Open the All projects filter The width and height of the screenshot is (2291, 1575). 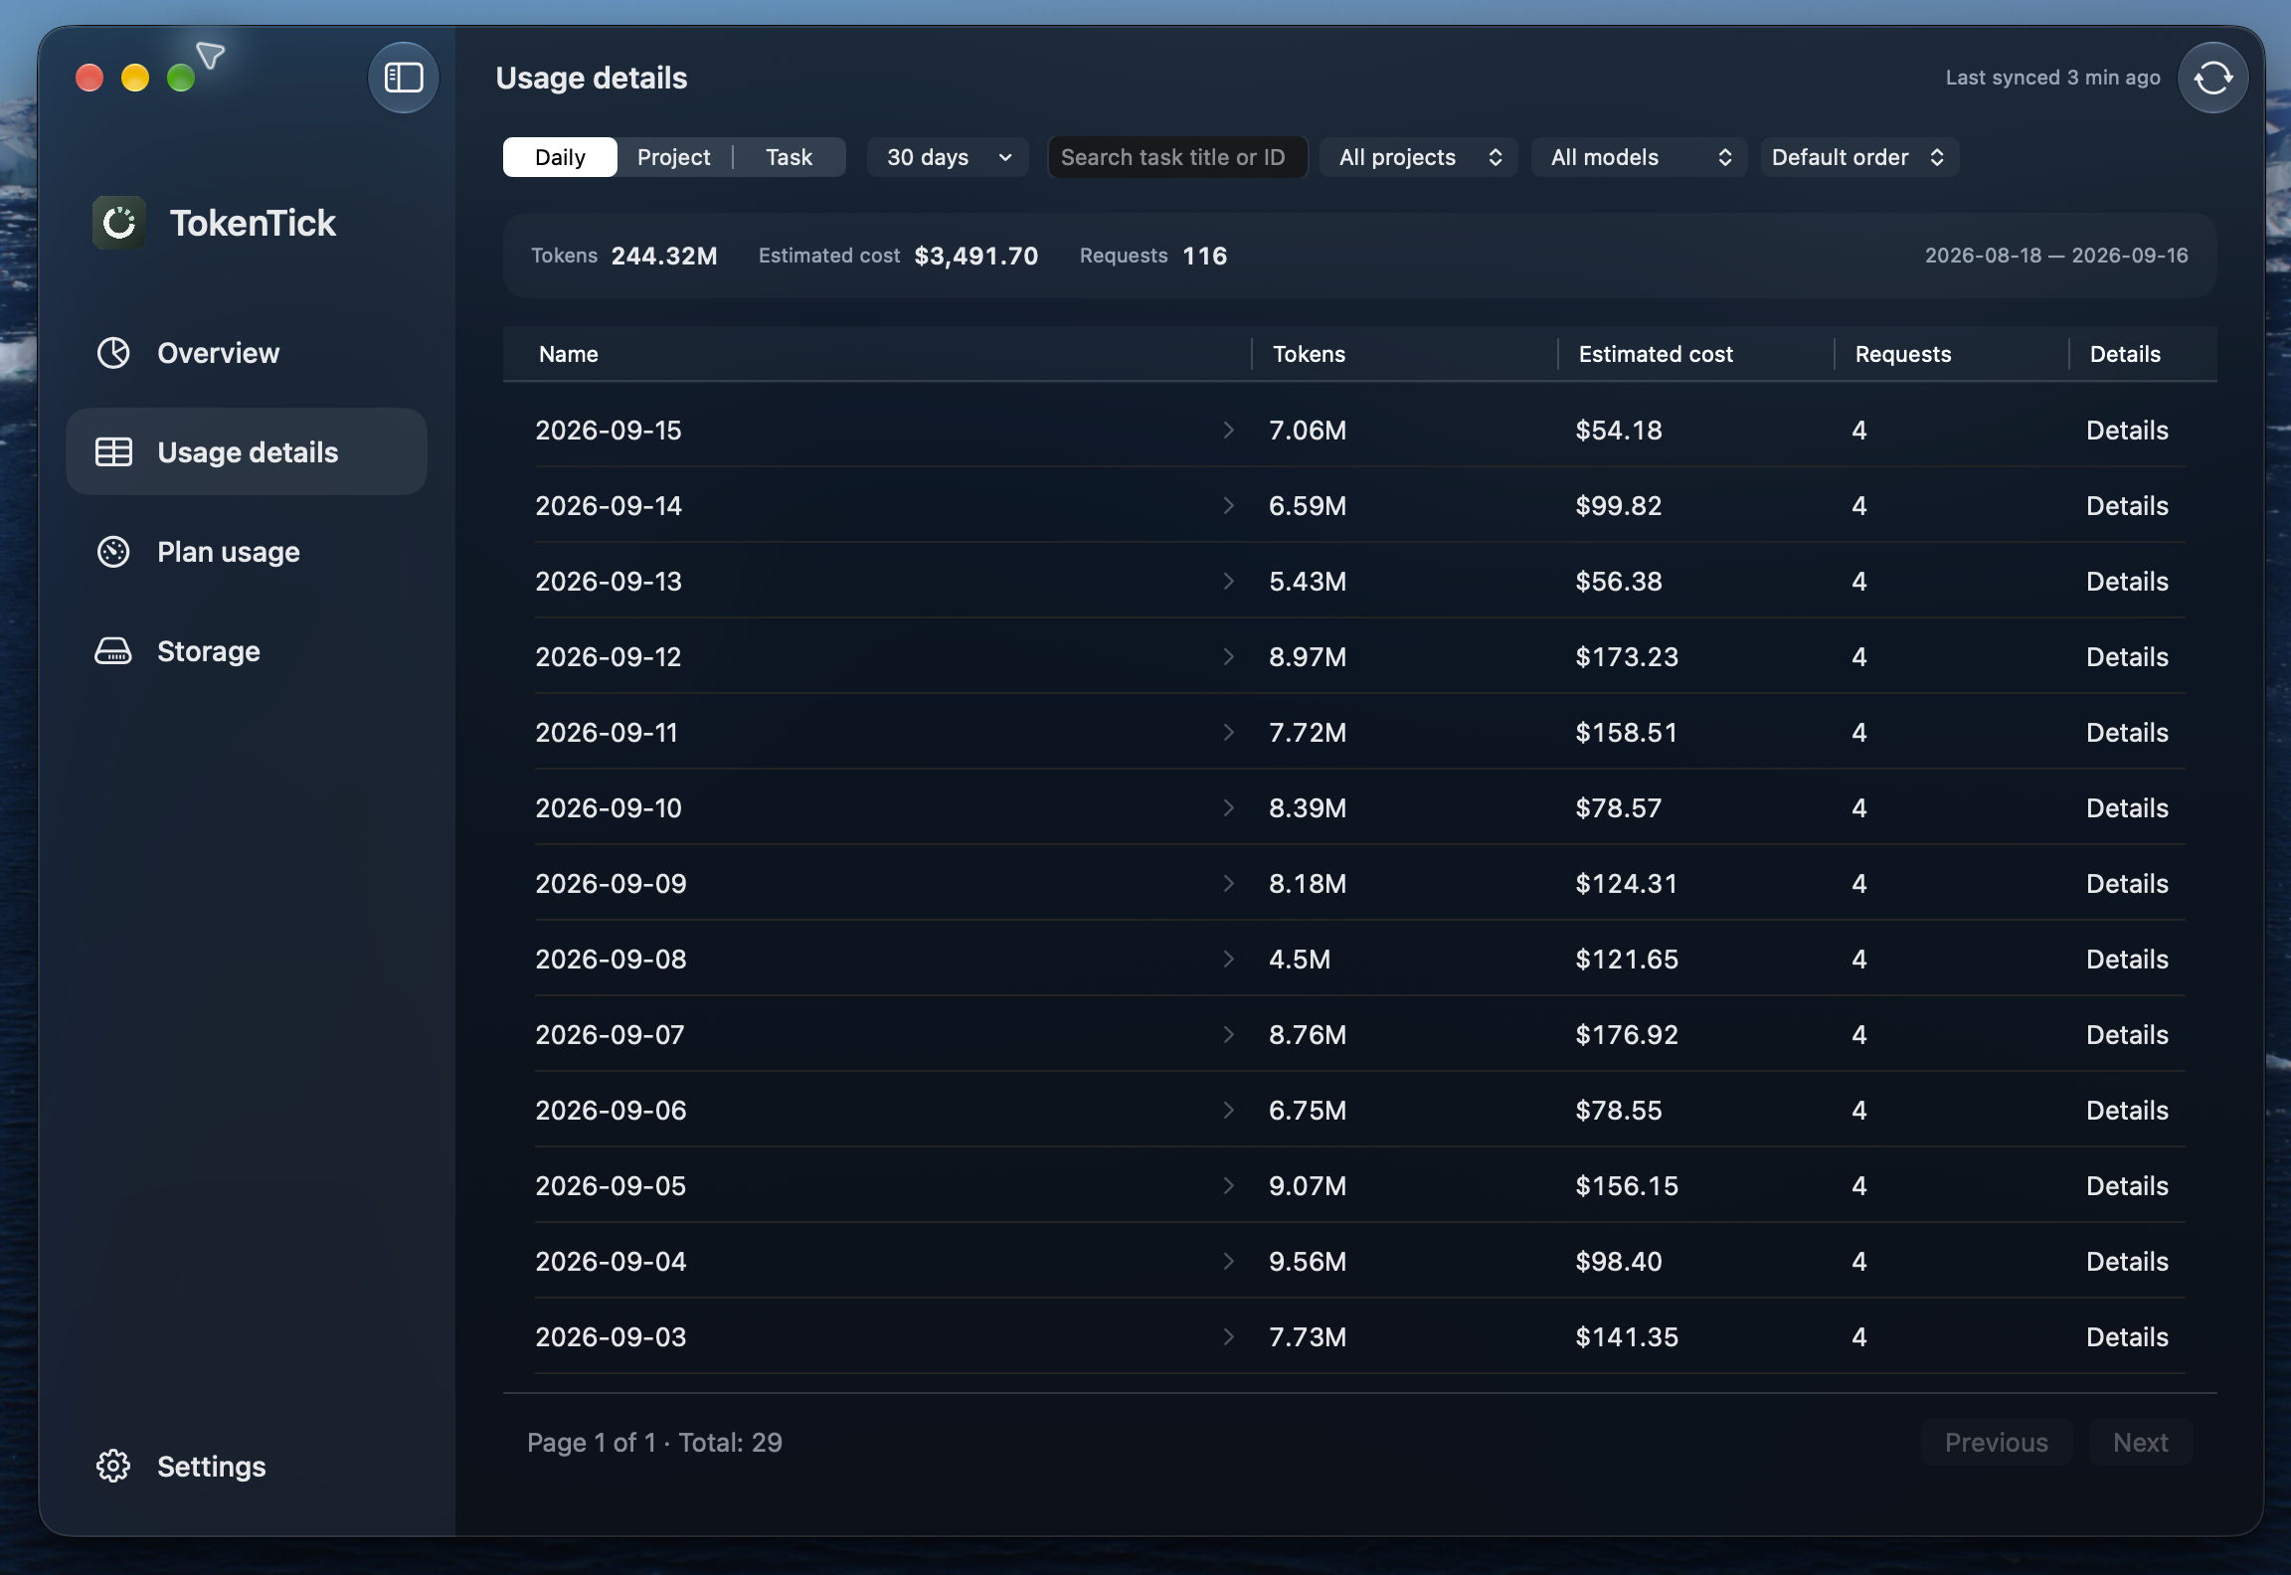pos(1419,157)
